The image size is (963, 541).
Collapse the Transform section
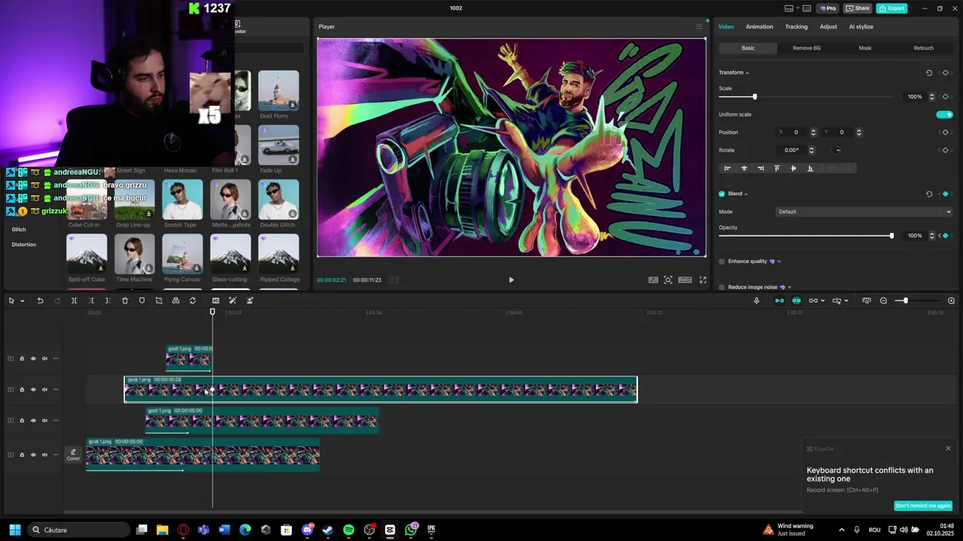(x=747, y=73)
